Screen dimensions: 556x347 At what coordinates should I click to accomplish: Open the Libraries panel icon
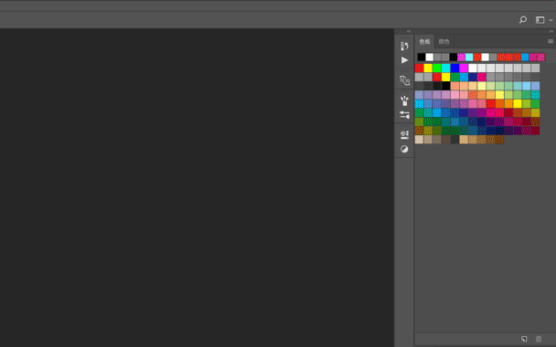click(404, 134)
